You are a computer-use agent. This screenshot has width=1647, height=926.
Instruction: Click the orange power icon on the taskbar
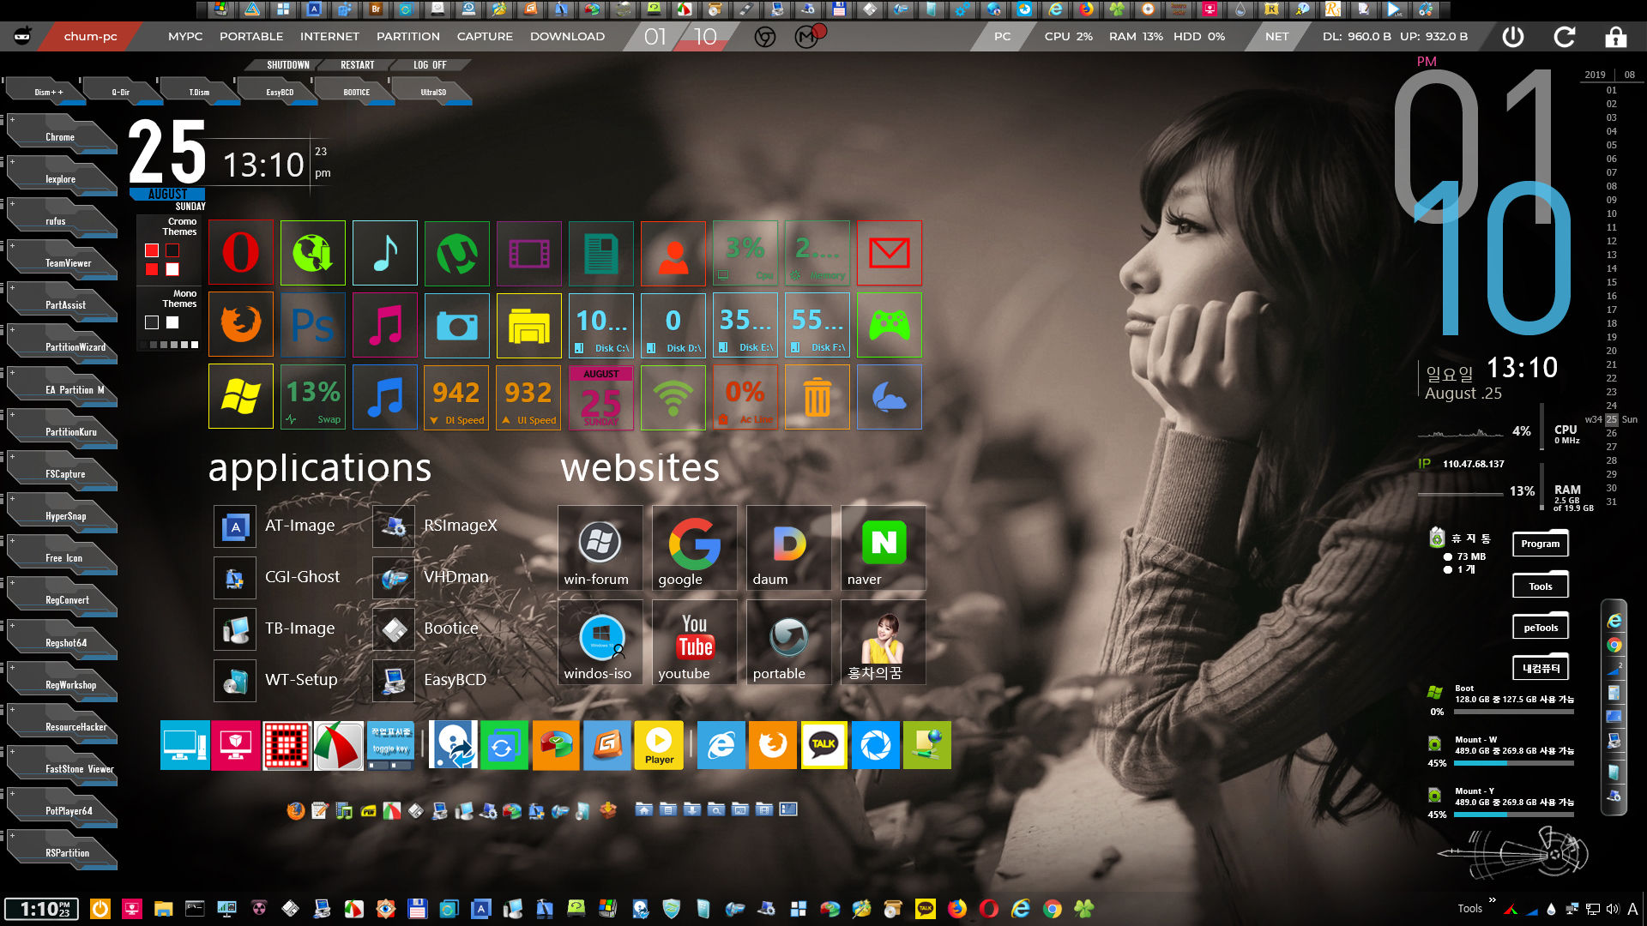tap(100, 909)
